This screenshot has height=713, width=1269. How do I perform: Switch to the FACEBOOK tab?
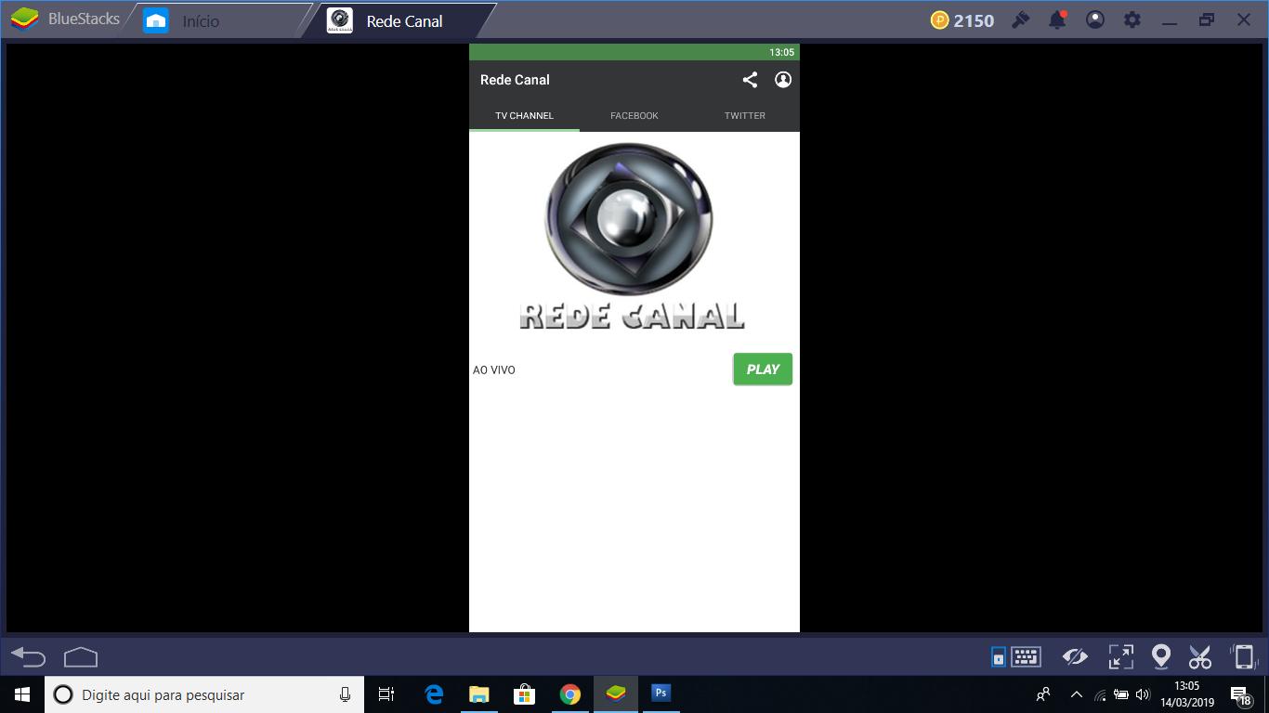pyautogui.click(x=634, y=115)
